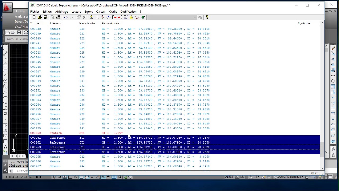Open the Affichage menu
Viewport: 339px width, 191px height.
(61, 12)
